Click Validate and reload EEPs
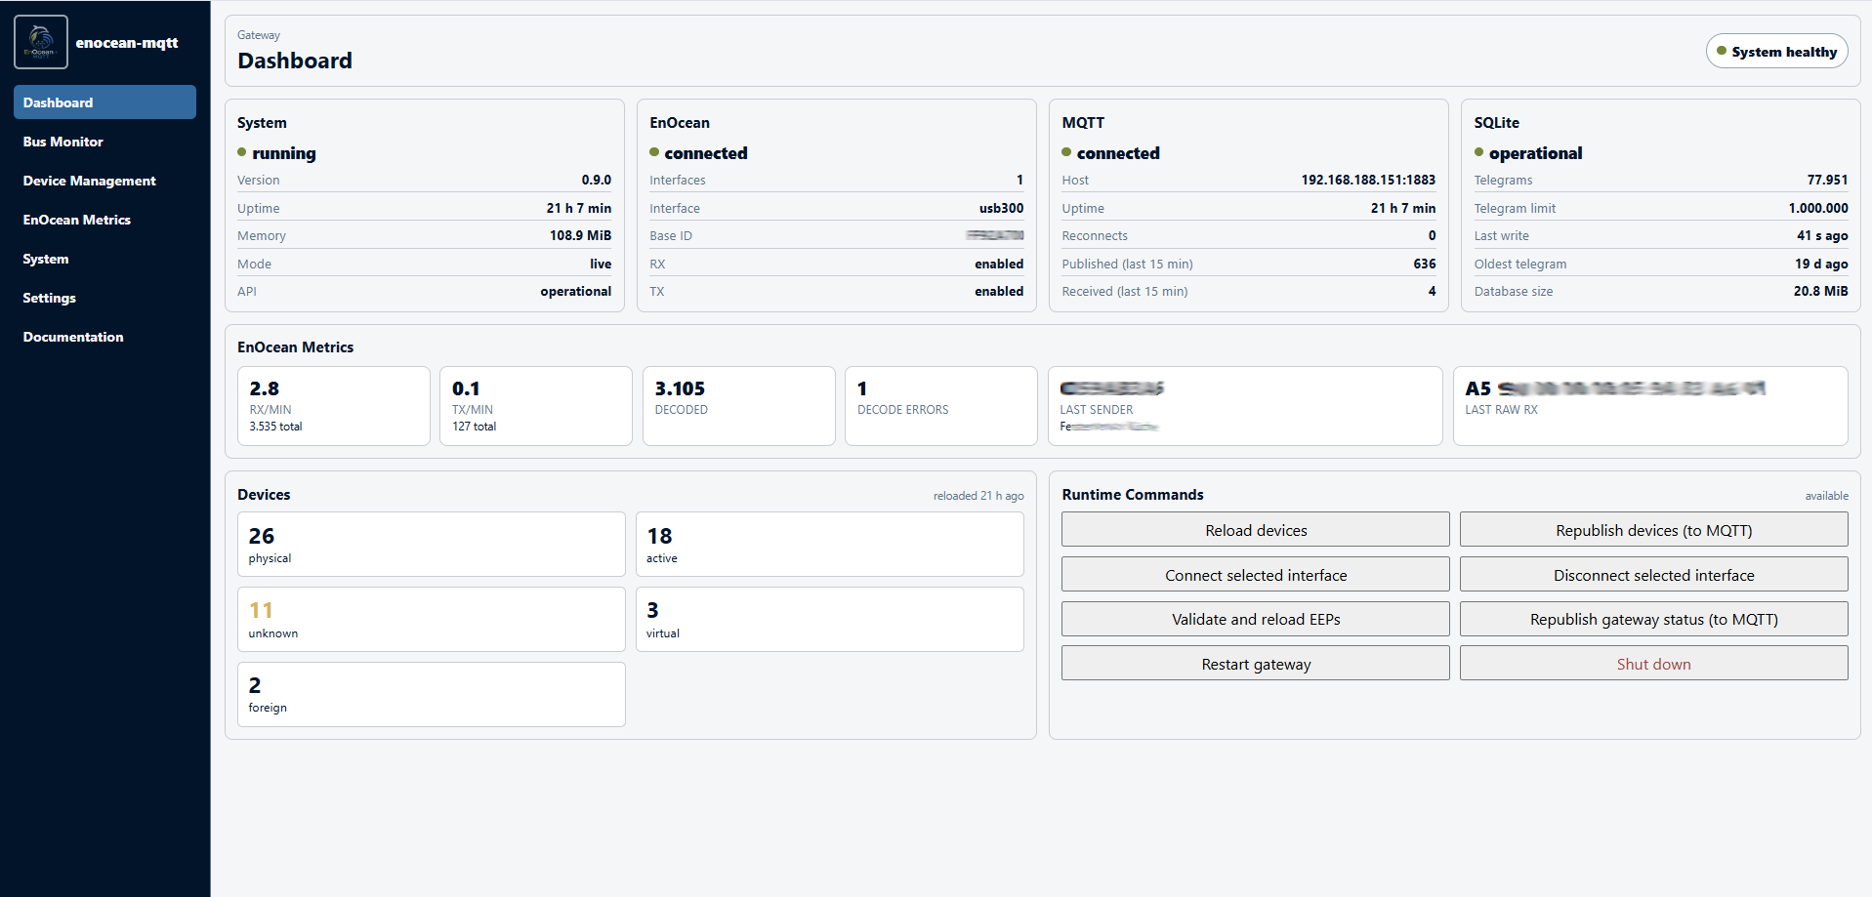This screenshot has width=1872, height=897. click(x=1256, y=619)
